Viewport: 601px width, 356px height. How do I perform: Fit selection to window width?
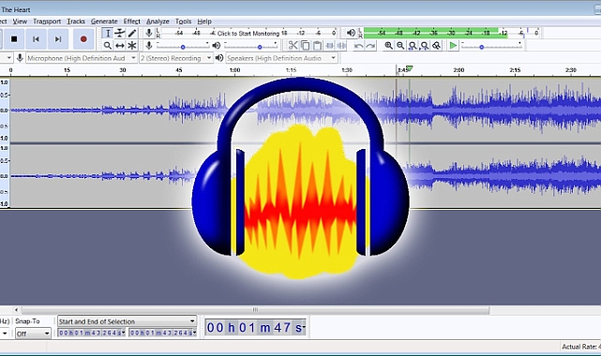tap(413, 46)
